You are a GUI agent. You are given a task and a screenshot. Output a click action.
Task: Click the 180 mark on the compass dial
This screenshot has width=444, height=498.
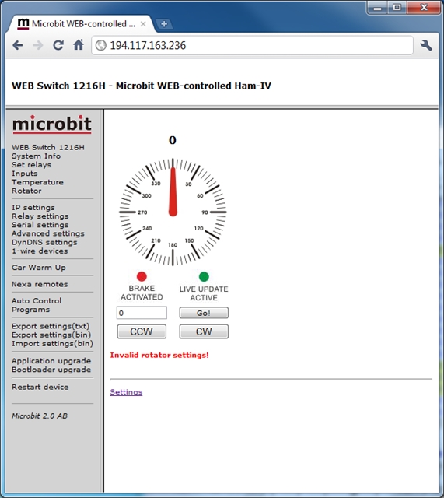point(173,245)
